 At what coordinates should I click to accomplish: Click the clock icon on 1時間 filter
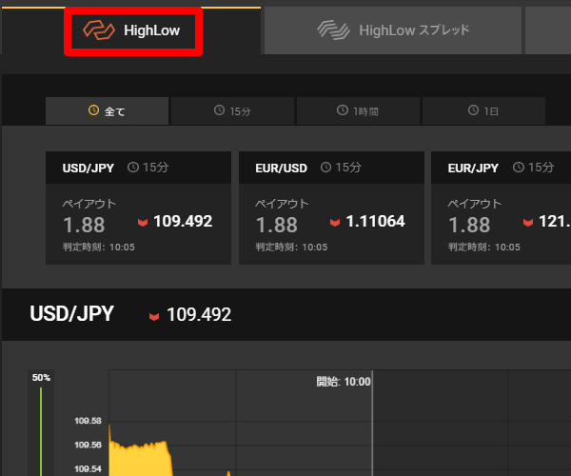click(343, 110)
